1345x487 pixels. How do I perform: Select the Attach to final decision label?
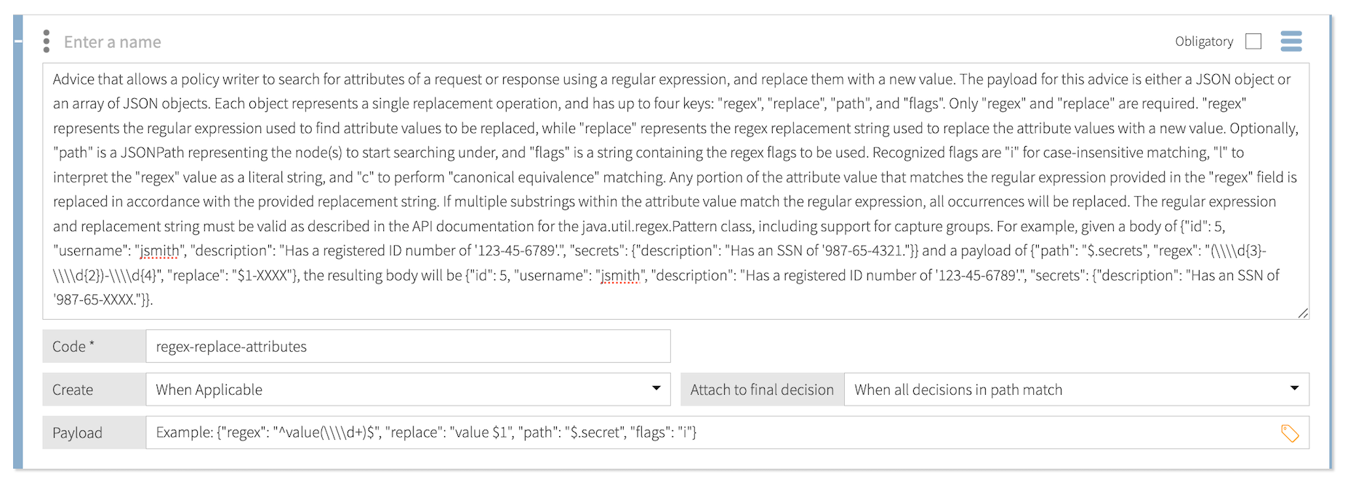pos(760,390)
